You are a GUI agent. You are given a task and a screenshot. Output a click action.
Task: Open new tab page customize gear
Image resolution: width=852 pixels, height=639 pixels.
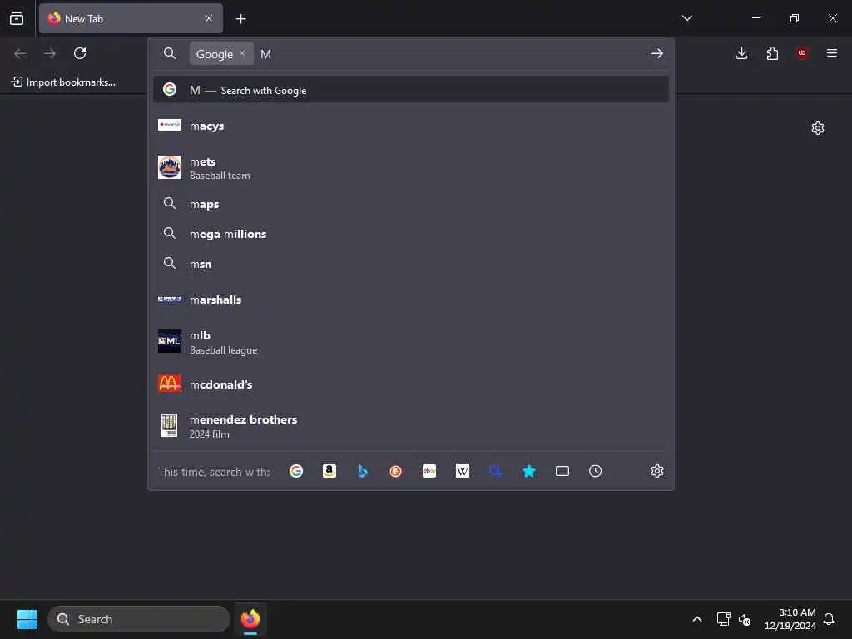pos(818,128)
